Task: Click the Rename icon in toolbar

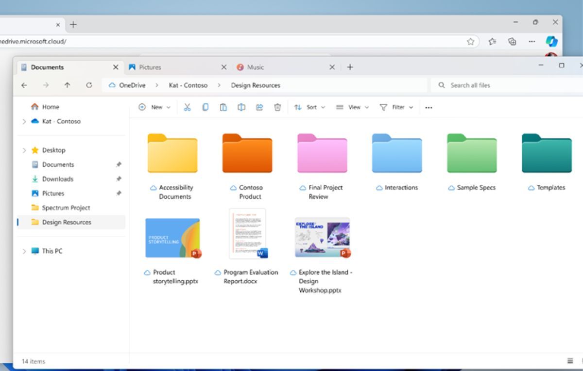Action: (x=241, y=108)
